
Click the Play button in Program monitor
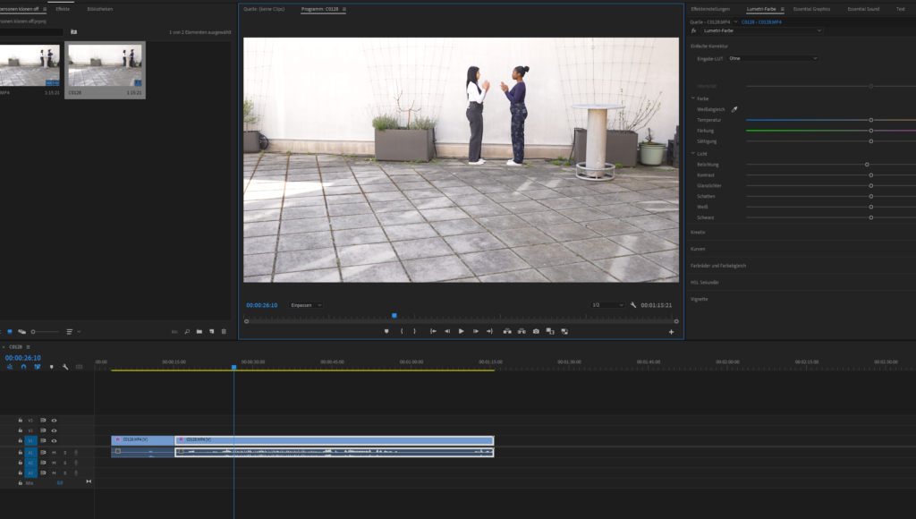point(462,331)
